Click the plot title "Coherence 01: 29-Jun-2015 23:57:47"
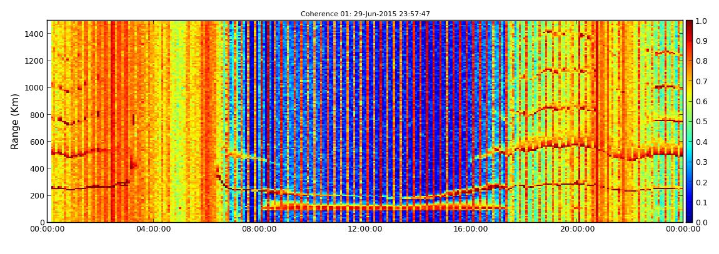This screenshot has width=719, height=254. [365, 14]
